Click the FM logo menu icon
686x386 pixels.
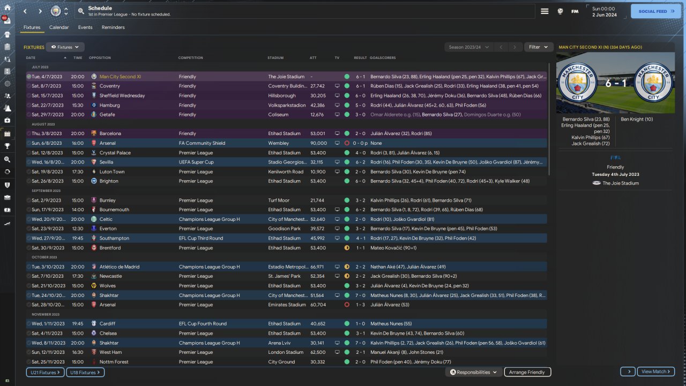coord(575,11)
